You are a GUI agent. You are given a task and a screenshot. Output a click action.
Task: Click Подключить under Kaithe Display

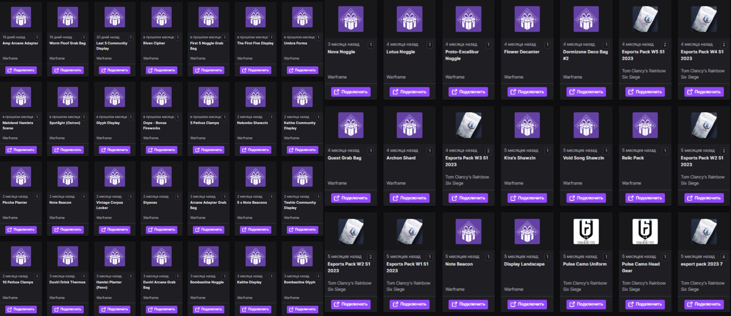coord(255,309)
